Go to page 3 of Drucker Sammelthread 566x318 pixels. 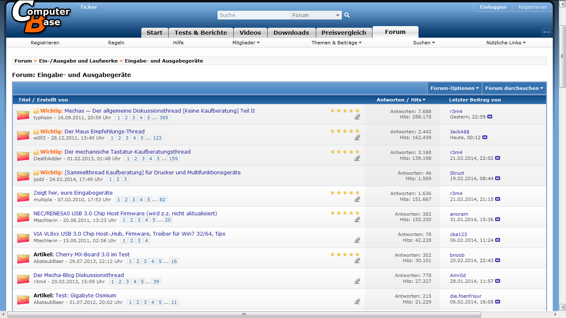coord(126,179)
